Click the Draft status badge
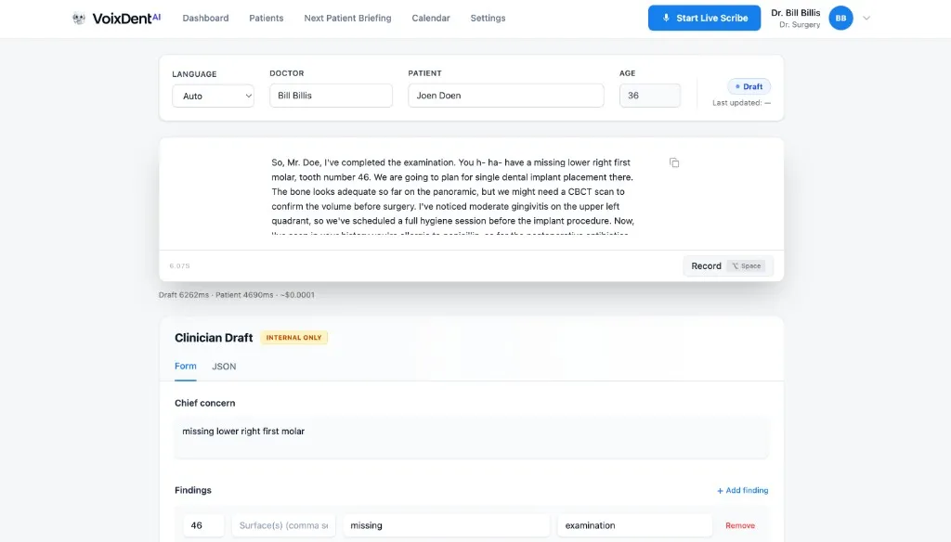The height and width of the screenshot is (542, 951). [749, 86]
